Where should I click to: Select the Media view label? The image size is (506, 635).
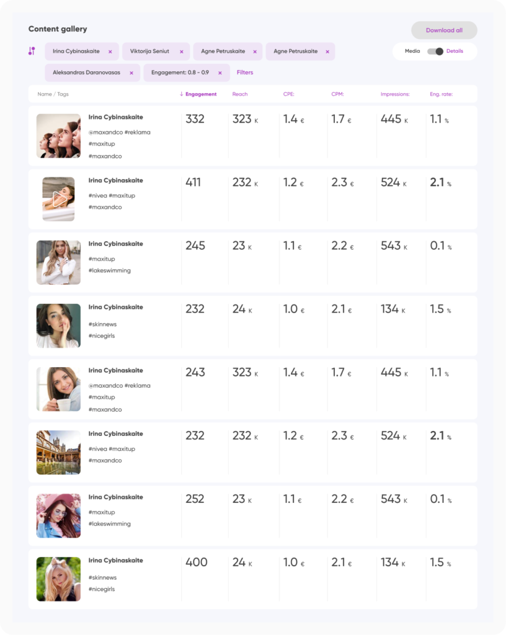pyautogui.click(x=412, y=51)
